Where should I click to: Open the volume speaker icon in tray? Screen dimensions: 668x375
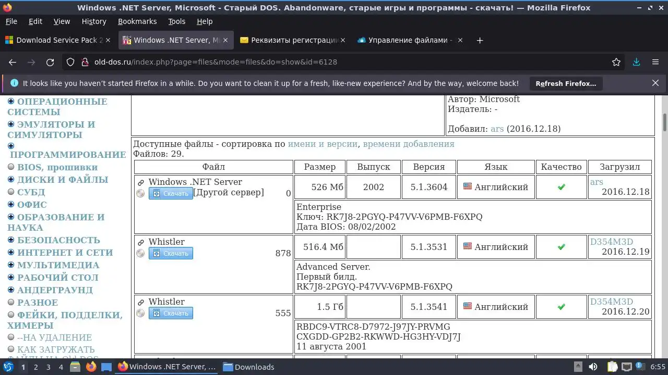coord(594,367)
